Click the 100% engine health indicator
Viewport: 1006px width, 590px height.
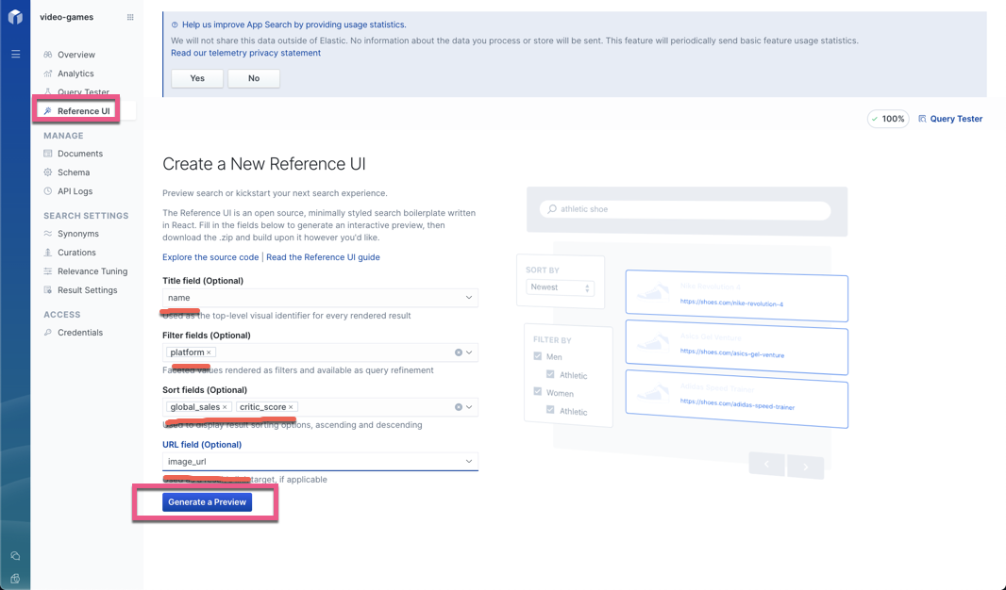(x=887, y=118)
